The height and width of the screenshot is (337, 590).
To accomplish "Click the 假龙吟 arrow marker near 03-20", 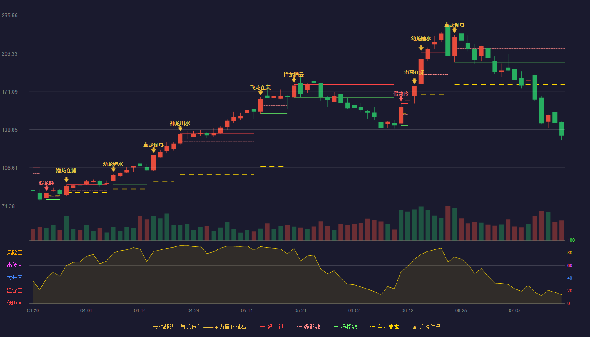I will click(46, 188).
